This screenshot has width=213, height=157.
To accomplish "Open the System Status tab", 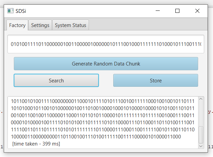I will click(x=71, y=25).
